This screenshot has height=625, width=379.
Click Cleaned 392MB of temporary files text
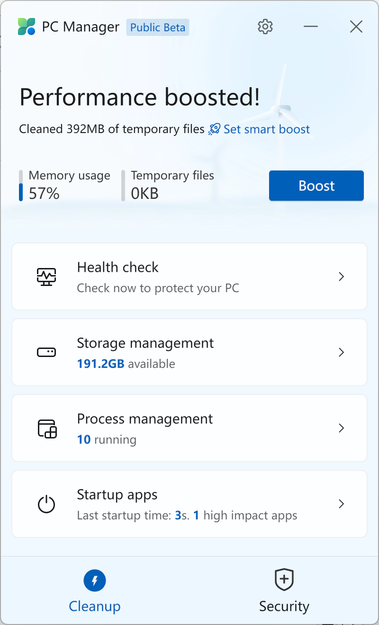pyautogui.click(x=112, y=129)
